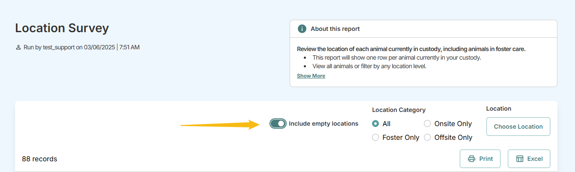575x172 pixels.
Task: Click the spreadsheet table icon for Excel
Action: click(520, 159)
